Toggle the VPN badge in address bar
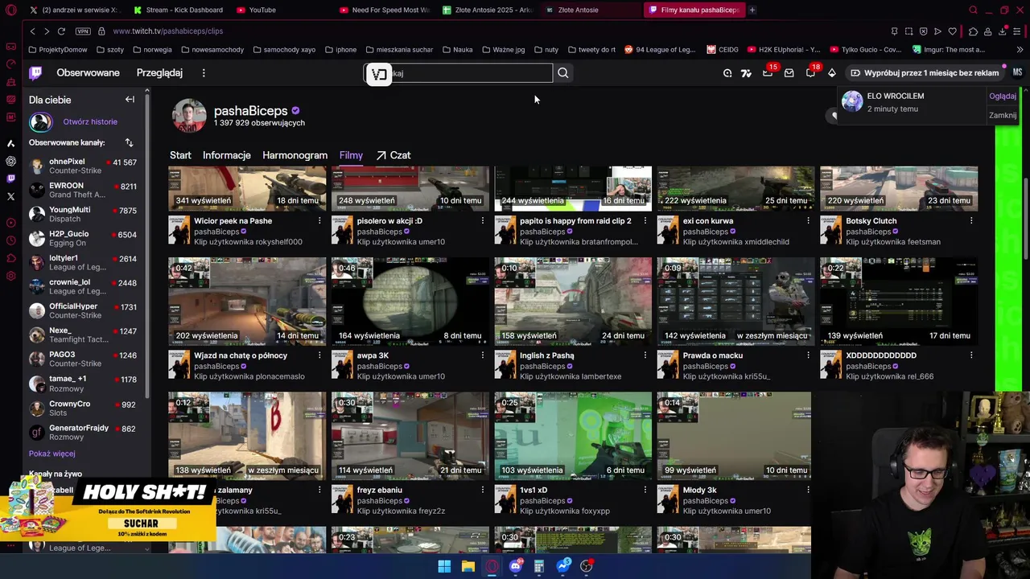The image size is (1030, 579). coord(83,31)
